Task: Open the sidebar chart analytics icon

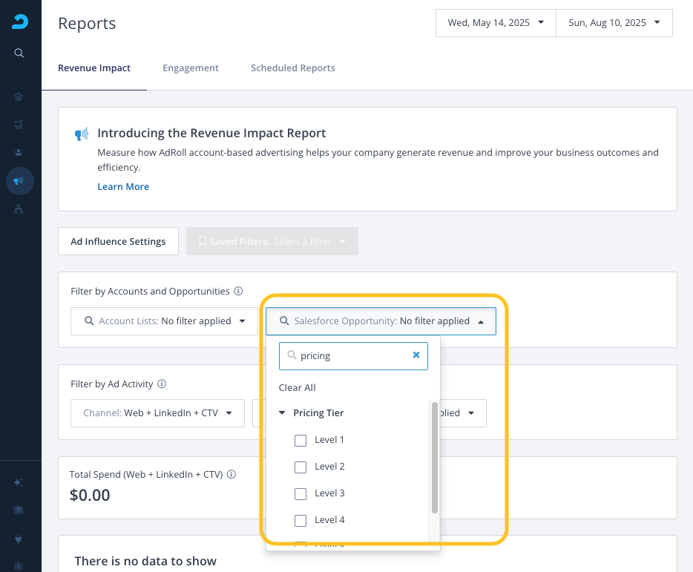Action: point(18,125)
